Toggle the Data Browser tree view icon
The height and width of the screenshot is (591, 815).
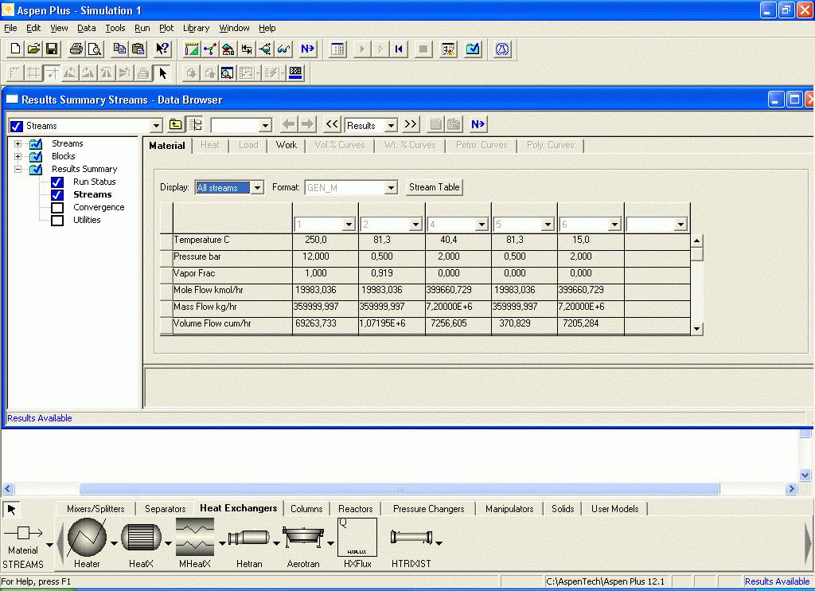coord(196,125)
